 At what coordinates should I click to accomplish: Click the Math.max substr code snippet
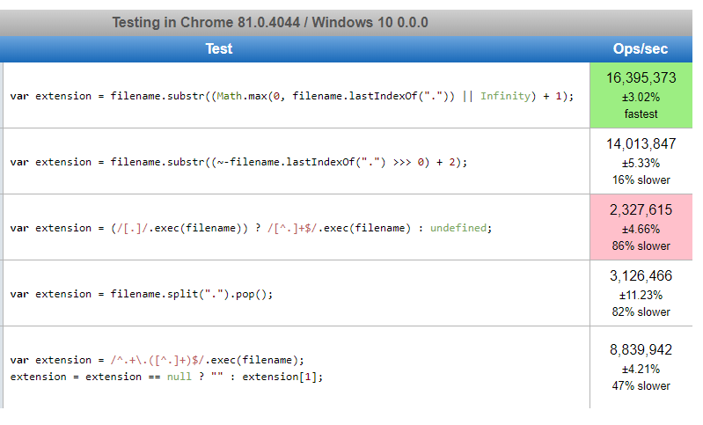click(x=291, y=96)
